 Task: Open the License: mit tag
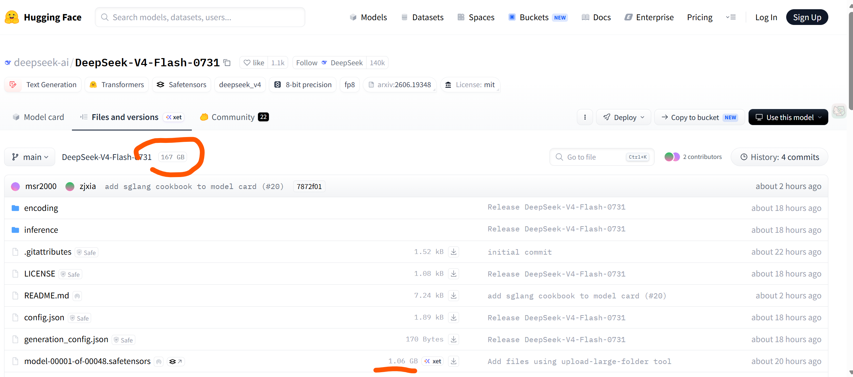(x=470, y=85)
